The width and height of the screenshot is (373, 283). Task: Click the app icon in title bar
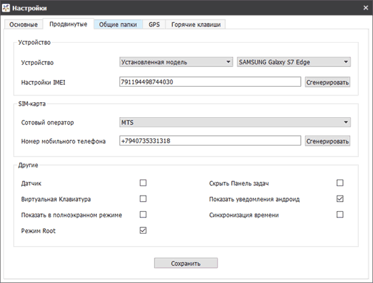pos(6,8)
